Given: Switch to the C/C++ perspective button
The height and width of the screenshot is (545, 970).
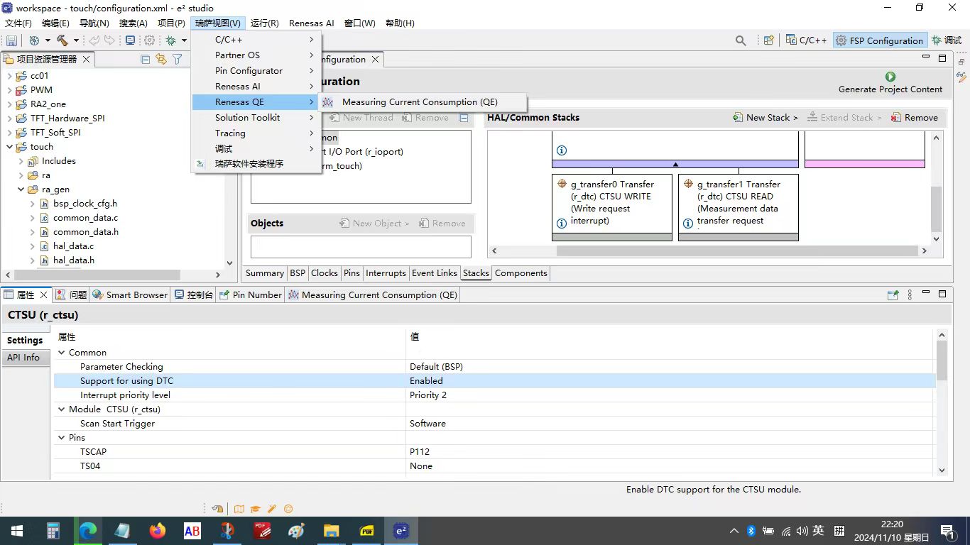Looking at the screenshot, I should point(806,40).
